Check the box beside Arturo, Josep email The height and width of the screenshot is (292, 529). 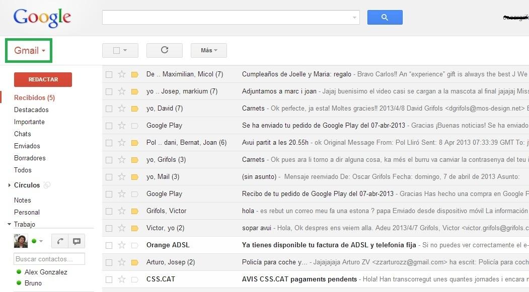[109, 262]
